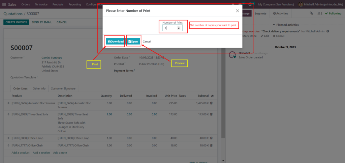Delete the Three-Seat Sofa line with its trash icon

point(212,114)
